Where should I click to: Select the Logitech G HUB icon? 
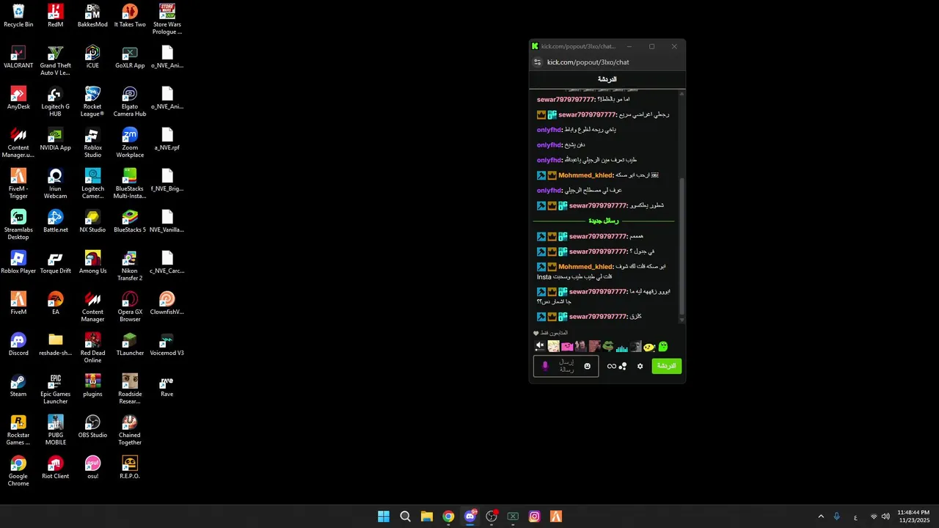pos(55,101)
